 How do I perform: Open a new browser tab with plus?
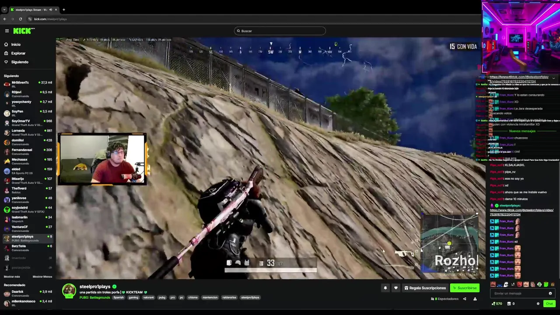63,10
